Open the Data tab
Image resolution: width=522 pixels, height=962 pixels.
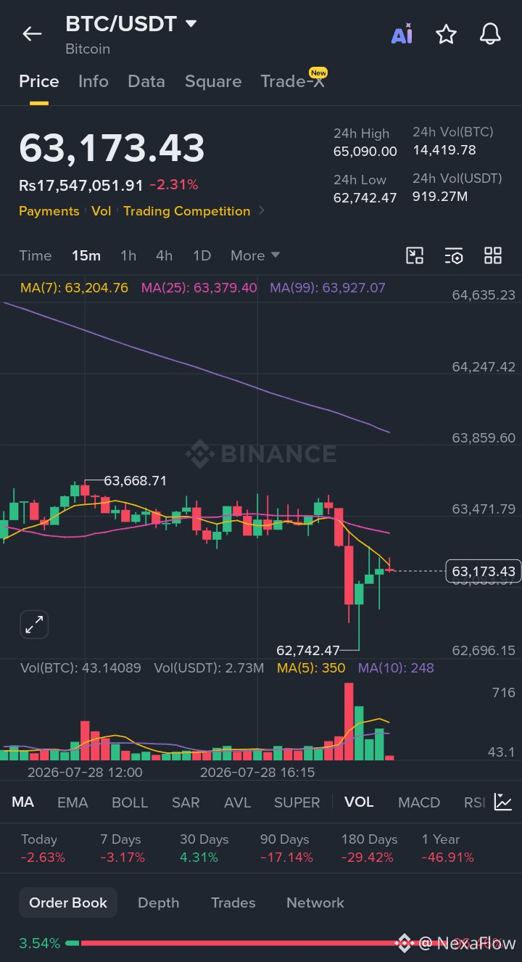point(146,81)
